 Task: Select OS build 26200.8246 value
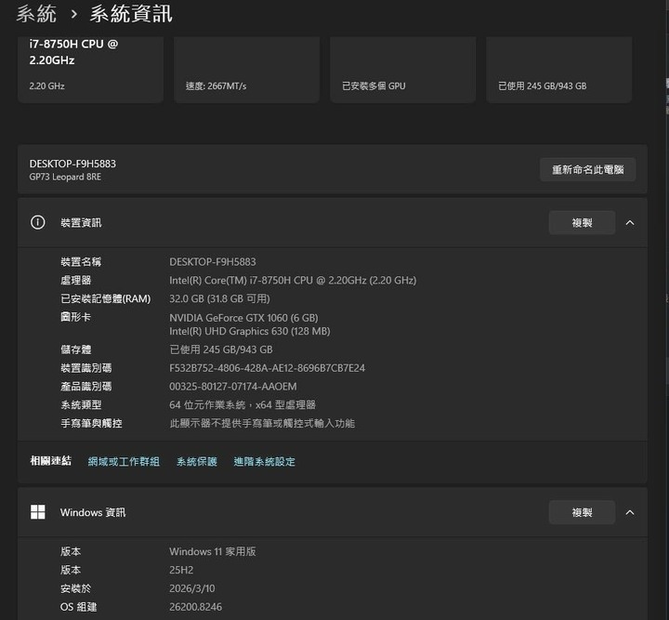tap(195, 607)
